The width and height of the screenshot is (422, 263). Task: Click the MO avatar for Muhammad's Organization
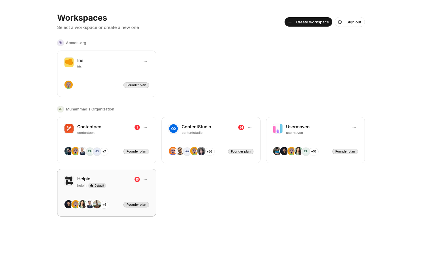point(60,109)
